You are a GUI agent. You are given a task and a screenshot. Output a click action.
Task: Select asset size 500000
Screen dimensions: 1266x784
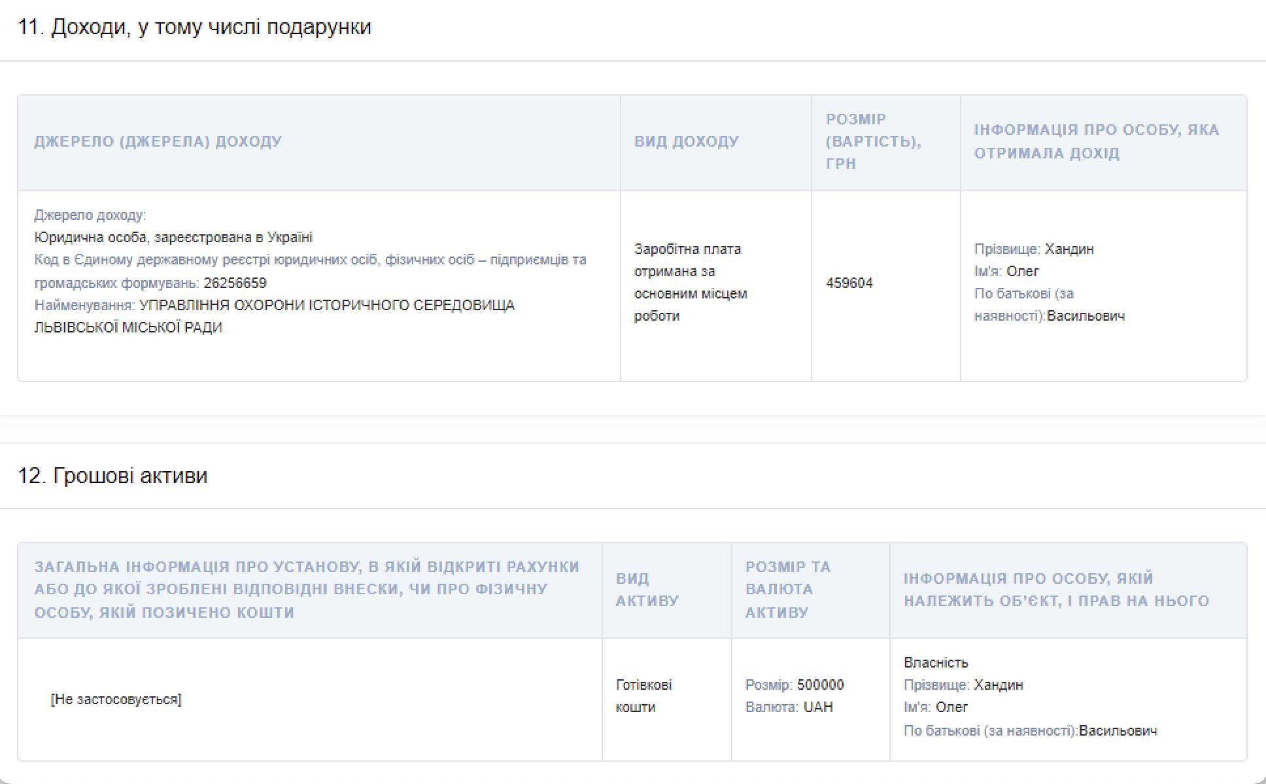click(820, 685)
